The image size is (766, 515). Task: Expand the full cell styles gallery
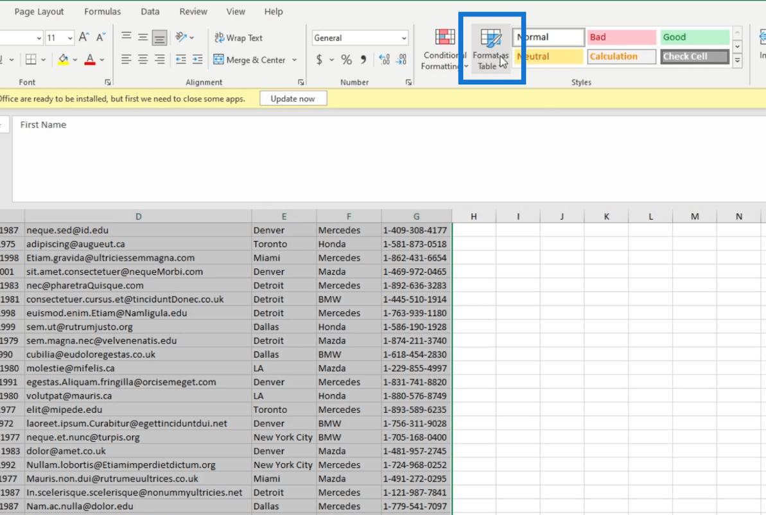[x=738, y=60]
